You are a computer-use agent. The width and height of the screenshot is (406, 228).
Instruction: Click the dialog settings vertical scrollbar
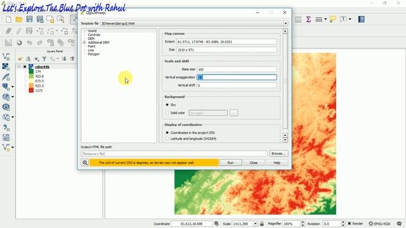[x=285, y=81]
